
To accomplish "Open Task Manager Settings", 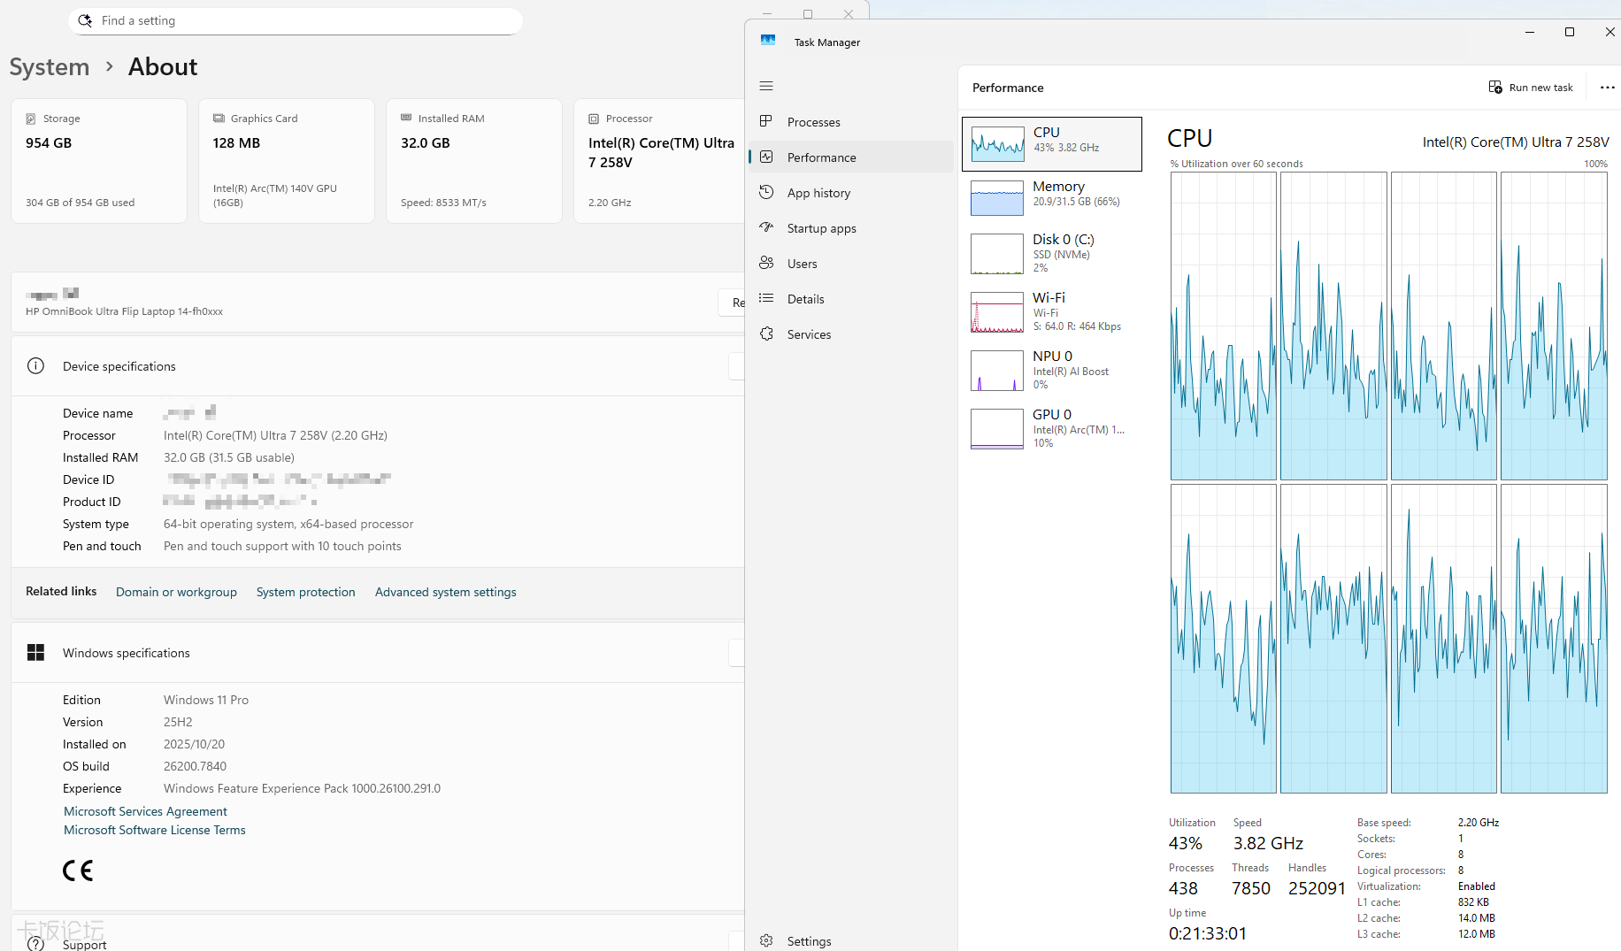I will point(808,941).
